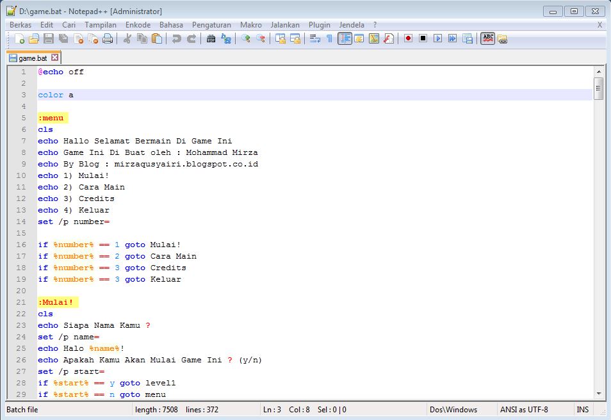Open the Makro menu
The width and height of the screenshot is (611, 420).
coord(251,25)
